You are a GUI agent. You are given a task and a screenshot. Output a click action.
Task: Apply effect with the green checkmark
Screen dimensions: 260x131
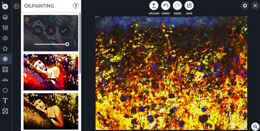[64, 31]
